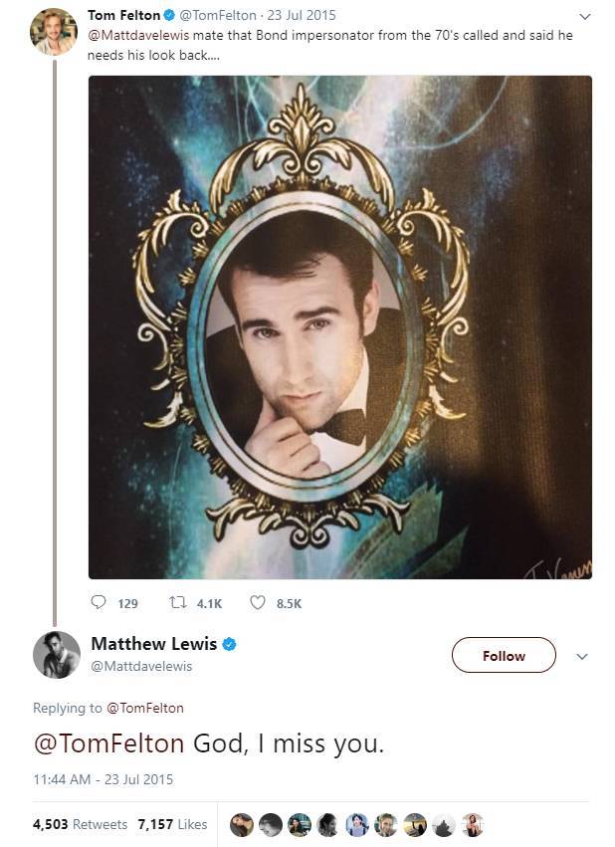Like the tweet with heart icon
Image resolution: width=615 pixels, height=847 pixels.
(257, 603)
